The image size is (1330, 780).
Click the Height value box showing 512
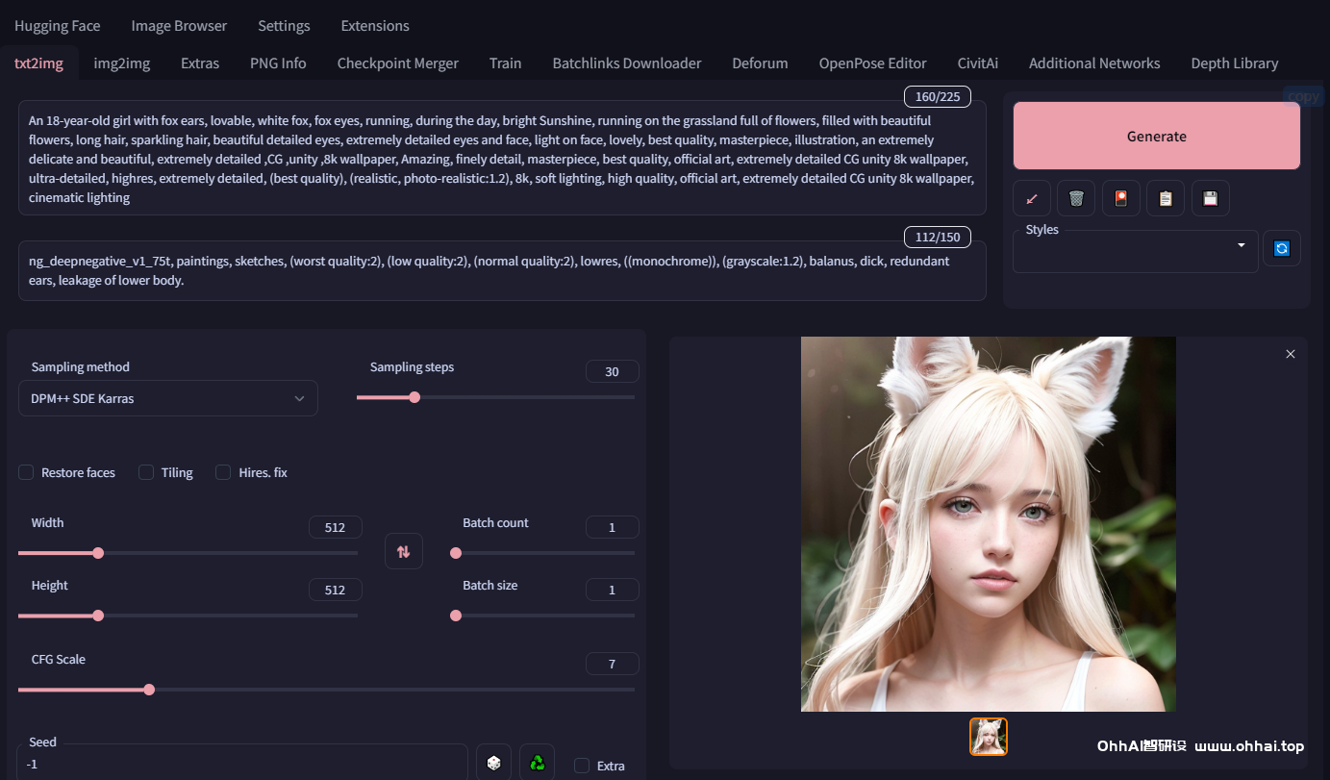[336, 590]
